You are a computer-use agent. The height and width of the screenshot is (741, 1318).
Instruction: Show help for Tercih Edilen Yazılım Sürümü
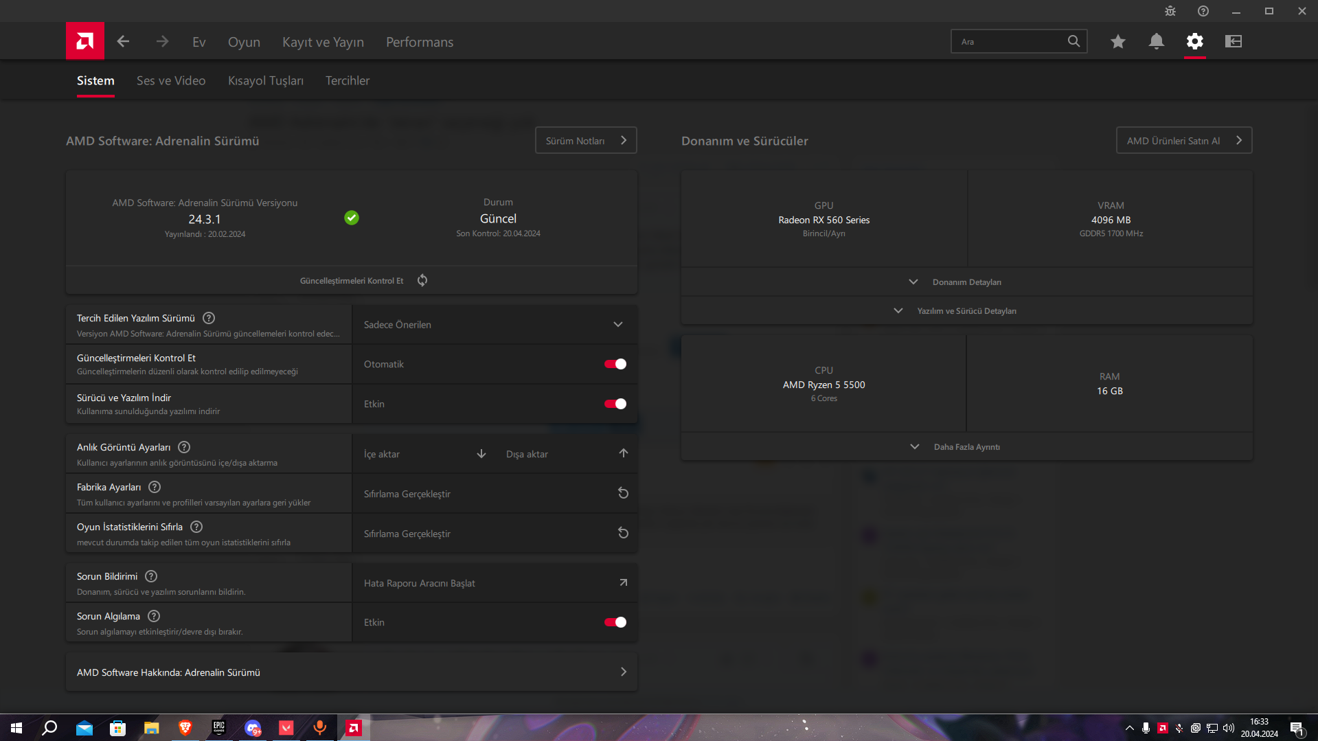point(209,318)
